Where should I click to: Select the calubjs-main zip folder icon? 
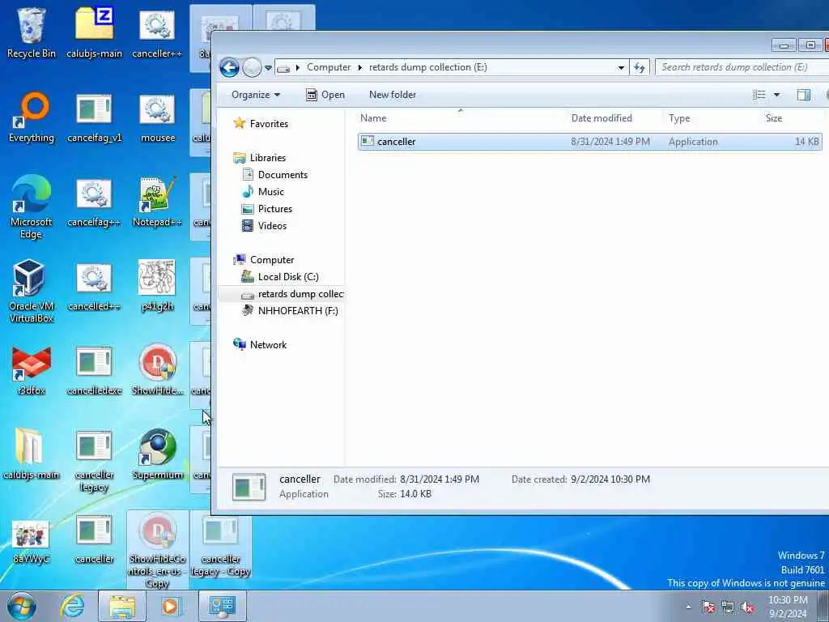pos(94,32)
